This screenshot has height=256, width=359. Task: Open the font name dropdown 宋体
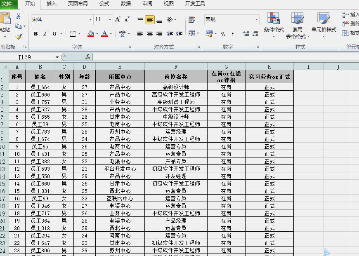90,19
